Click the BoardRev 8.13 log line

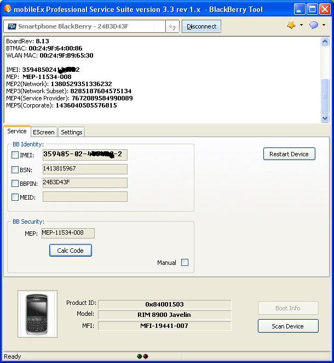click(x=28, y=41)
